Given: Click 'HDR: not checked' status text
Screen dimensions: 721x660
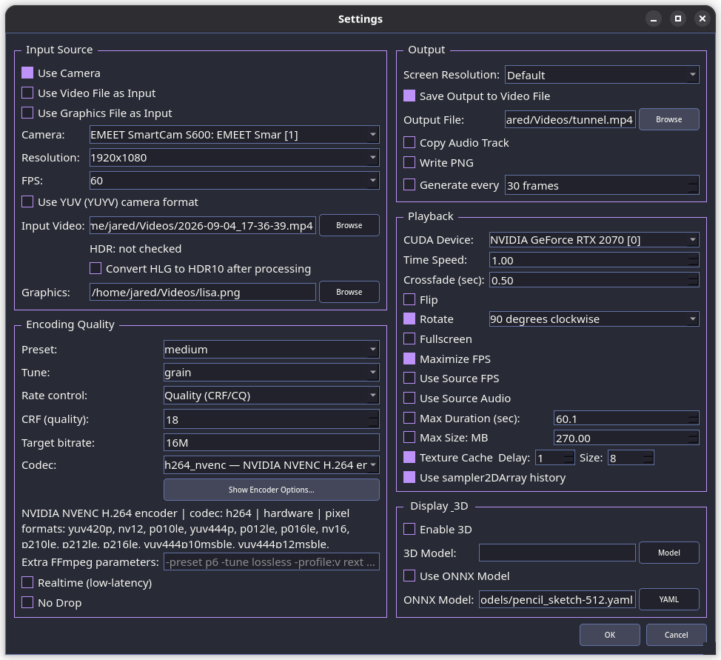Looking at the screenshot, I should click(x=135, y=249).
